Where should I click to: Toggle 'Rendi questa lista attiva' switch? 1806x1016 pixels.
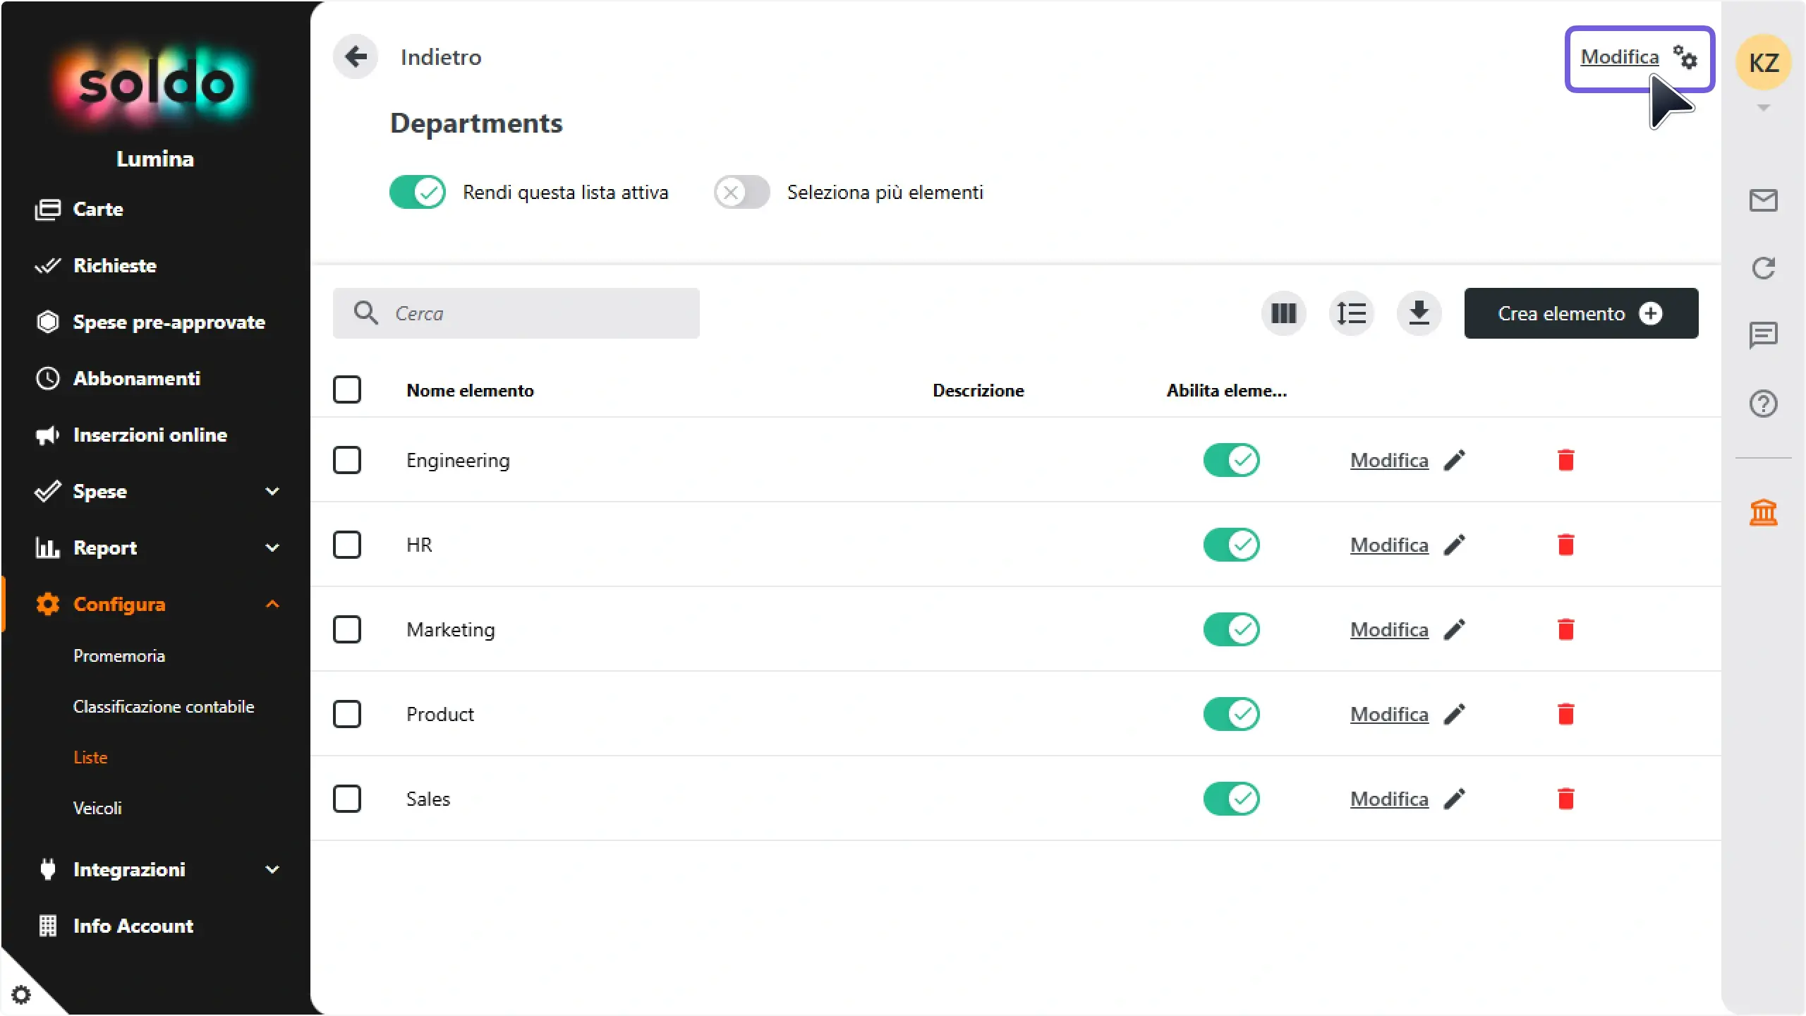418,192
